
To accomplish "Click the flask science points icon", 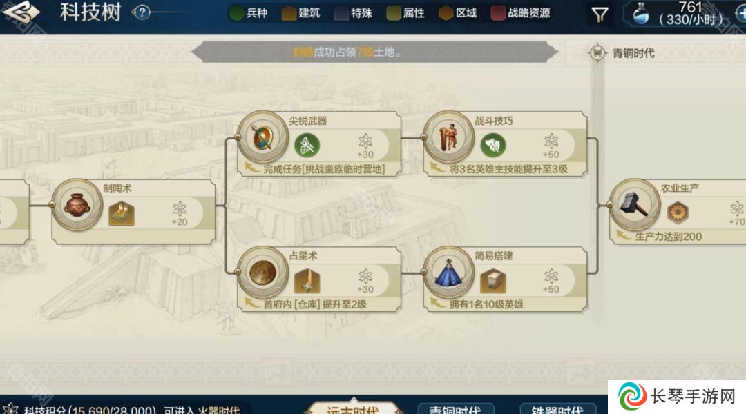I will click(641, 14).
